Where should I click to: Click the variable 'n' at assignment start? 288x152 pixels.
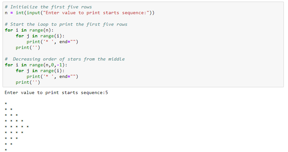click(x=6, y=13)
